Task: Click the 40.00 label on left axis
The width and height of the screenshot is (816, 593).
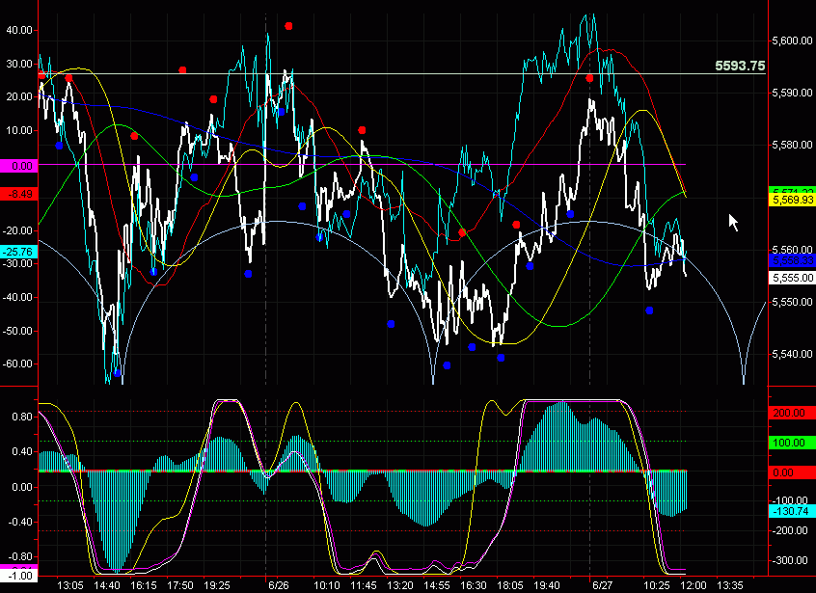Action: coord(19,30)
